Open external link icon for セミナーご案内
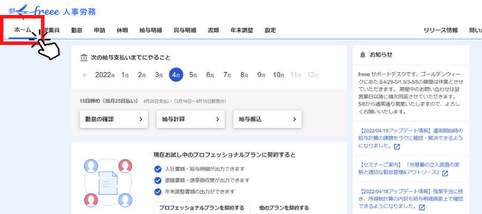The height and width of the screenshot is (214, 482). (445, 173)
